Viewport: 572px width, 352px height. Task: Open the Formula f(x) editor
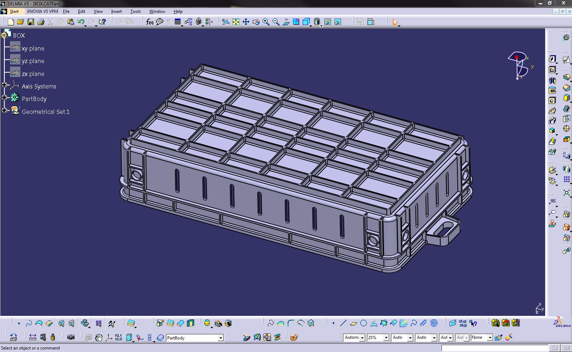pyautogui.click(x=150, y=22)
